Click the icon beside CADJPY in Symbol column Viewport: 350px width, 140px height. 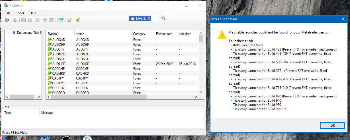pos(50,78)
